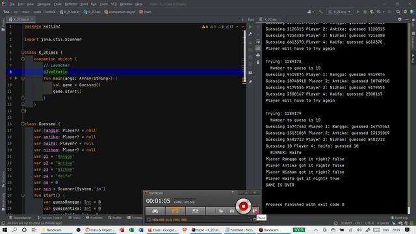Open the File menu
Image resolution: width=416 pixels, height=234 pixels.
pos(12,5)
